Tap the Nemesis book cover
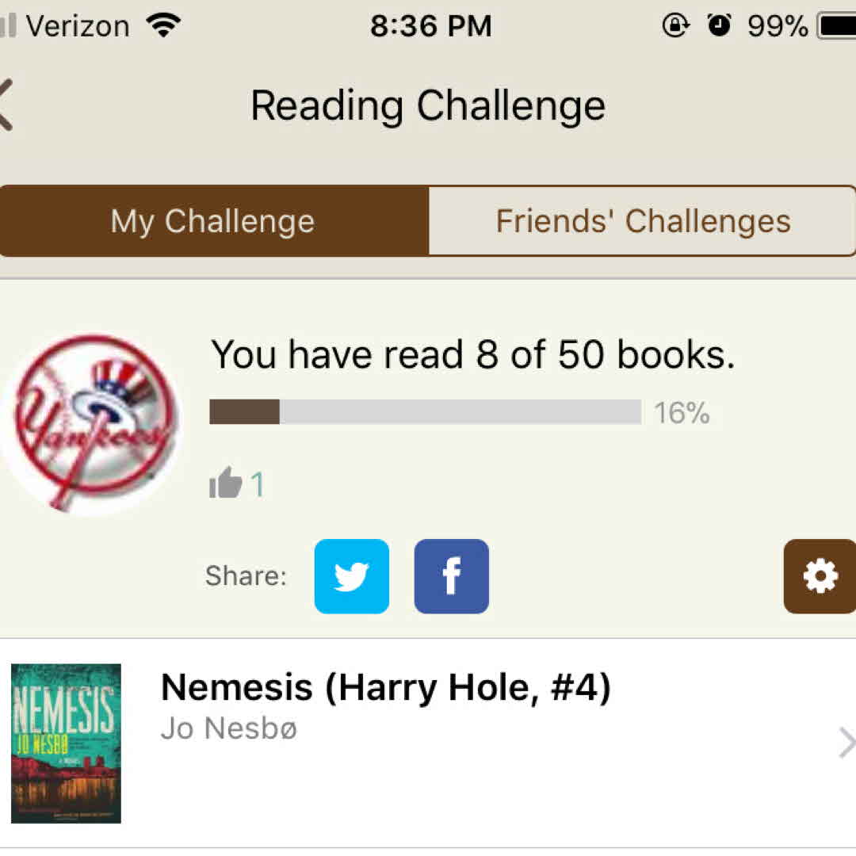Viewport: 856px width, 856px height. (x=66, y=743)
